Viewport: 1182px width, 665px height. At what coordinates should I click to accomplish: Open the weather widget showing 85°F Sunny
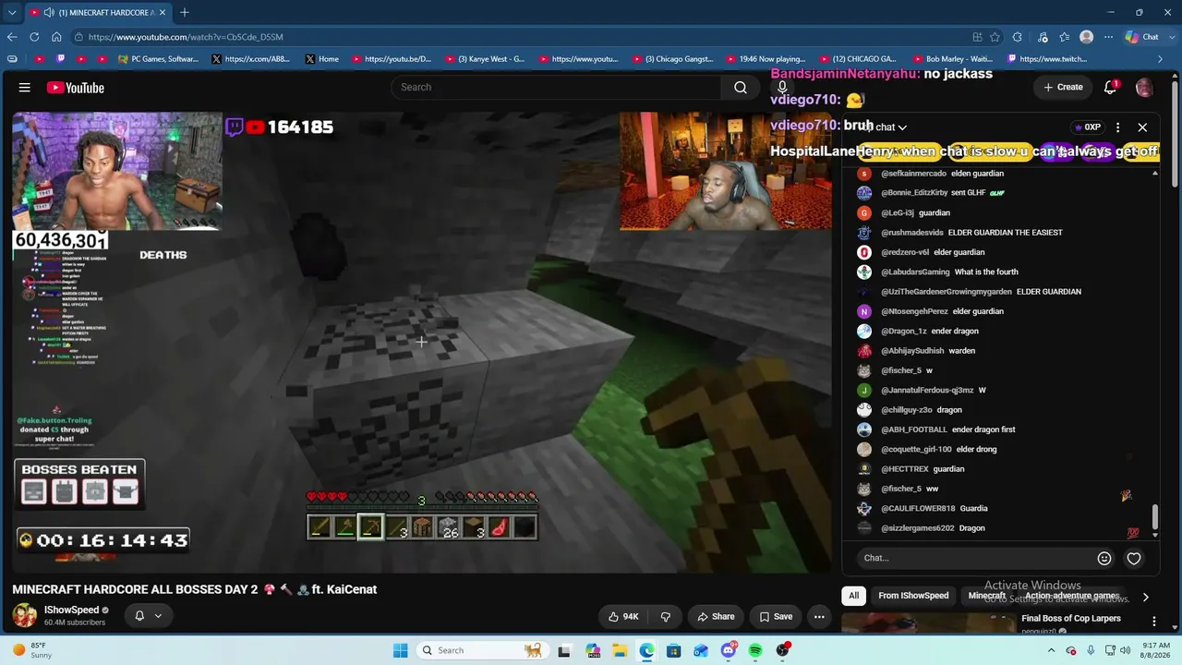click(x=31, y=650)
